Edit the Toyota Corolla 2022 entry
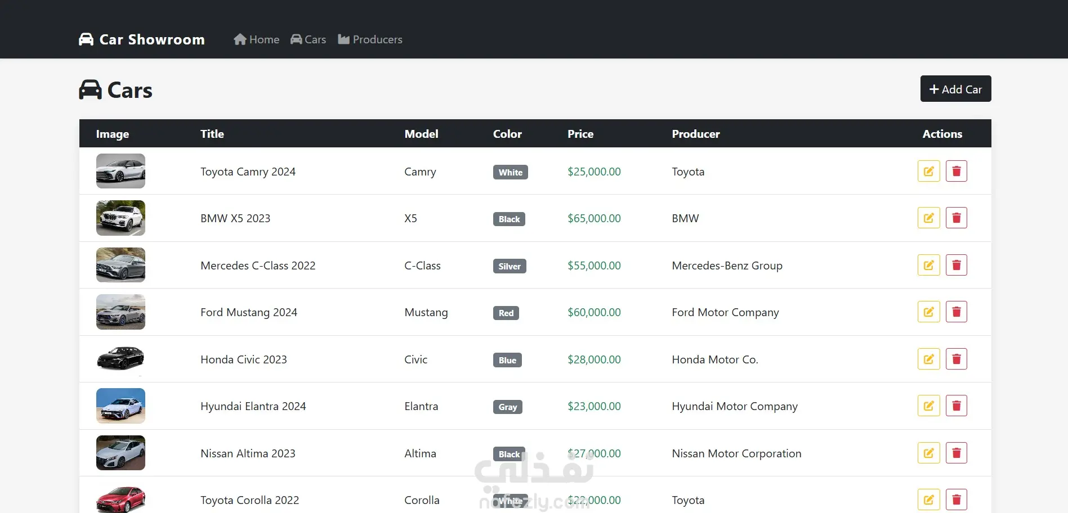 928,499
